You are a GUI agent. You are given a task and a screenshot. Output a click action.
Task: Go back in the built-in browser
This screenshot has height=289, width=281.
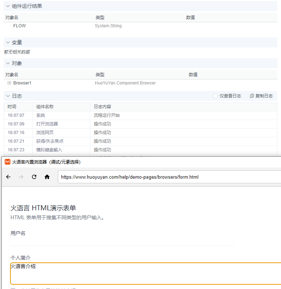pyautogui.click(x=9, y=177)
